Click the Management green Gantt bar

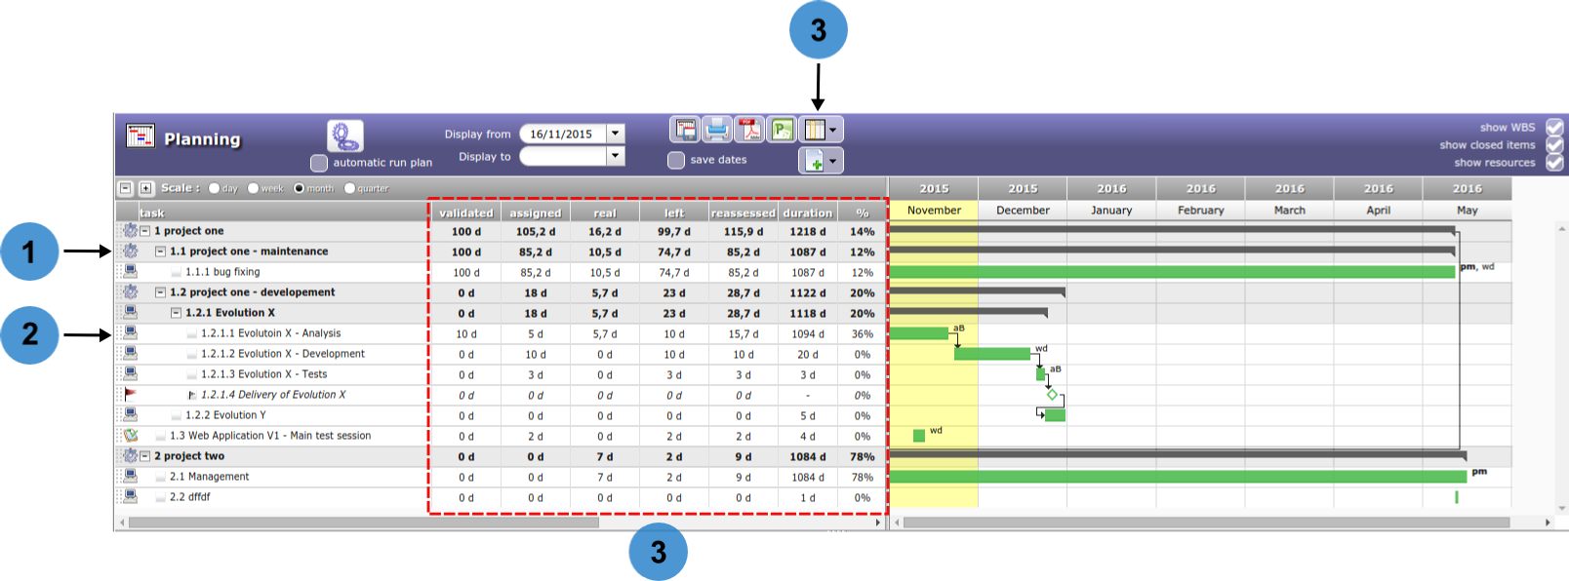(x=1178, y=477)
